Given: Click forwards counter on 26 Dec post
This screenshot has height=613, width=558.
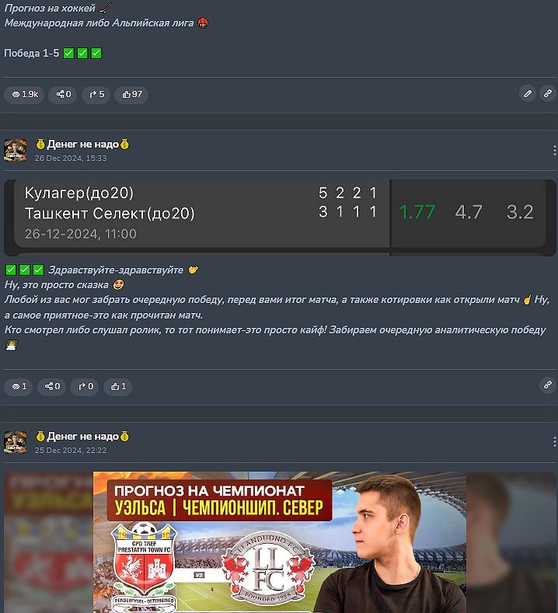Looking at the screenshot, I should coord(85,387).
